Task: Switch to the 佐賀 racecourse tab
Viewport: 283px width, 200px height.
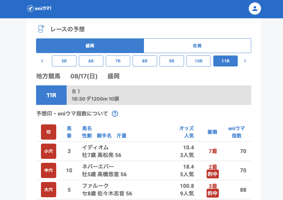Action: pos(197,46)
